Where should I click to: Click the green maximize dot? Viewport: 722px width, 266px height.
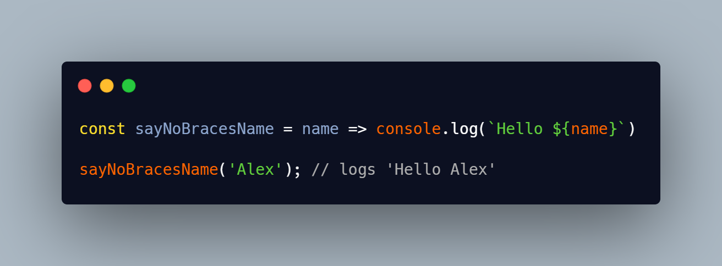129,86
